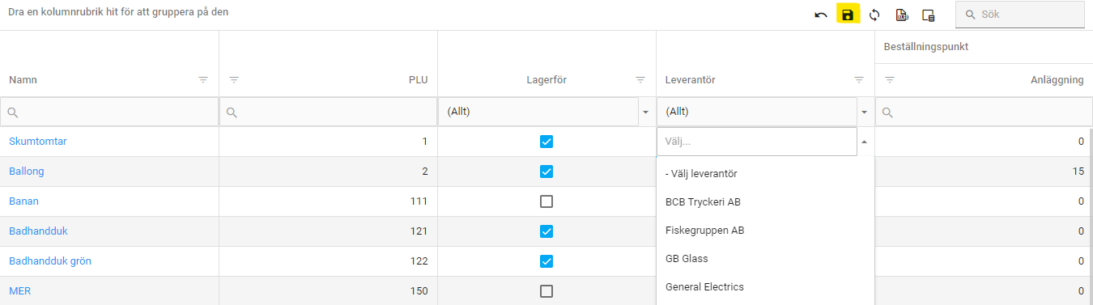Open the Badhandduk grön product link

48,261
